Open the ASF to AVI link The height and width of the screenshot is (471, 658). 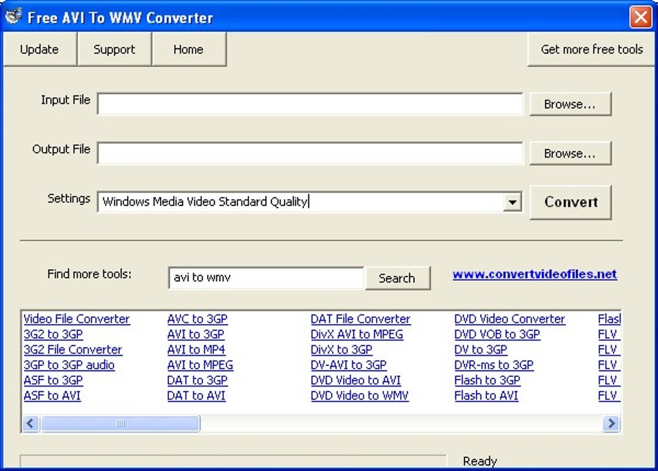[x=52, y=396]
